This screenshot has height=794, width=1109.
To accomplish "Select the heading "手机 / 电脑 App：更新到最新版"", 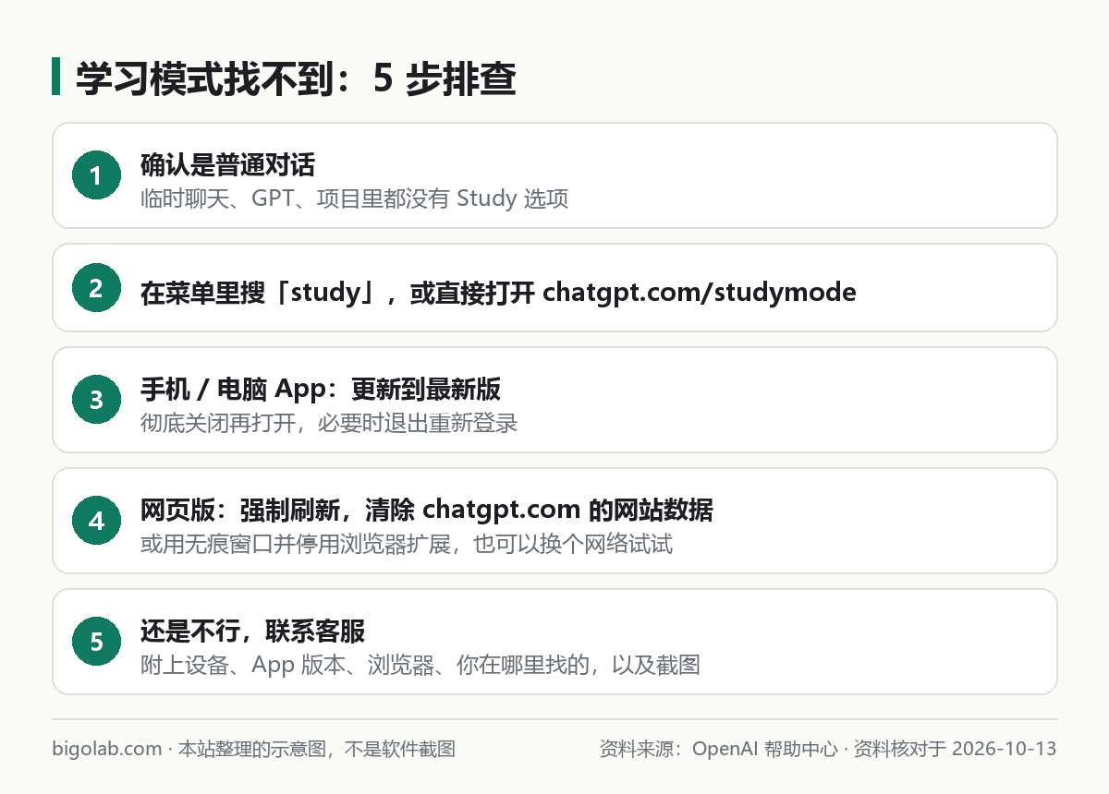I will click(321, 390).
